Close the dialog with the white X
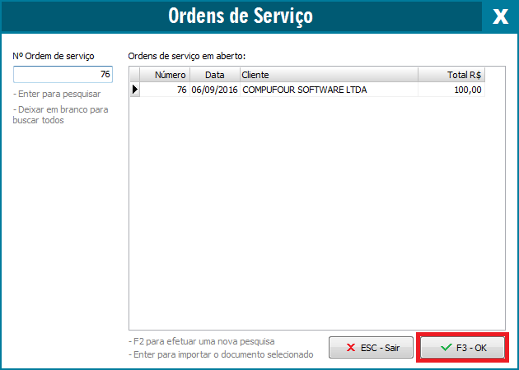The width and height of the screenshot is (519, 370). tap(499, 17)
